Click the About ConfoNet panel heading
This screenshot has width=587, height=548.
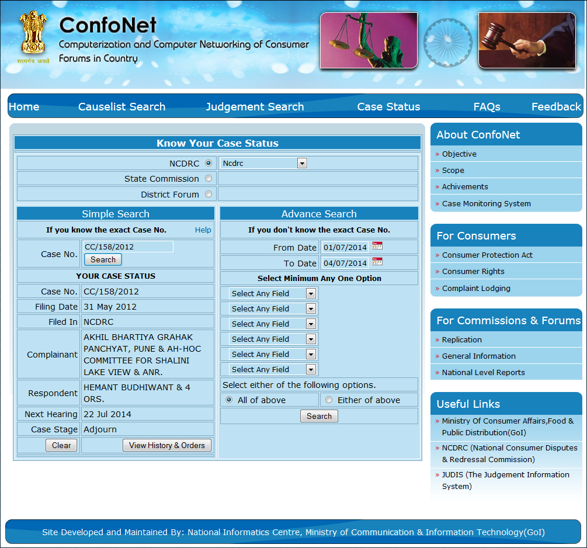pyautogui.click(x=478, y=135)
